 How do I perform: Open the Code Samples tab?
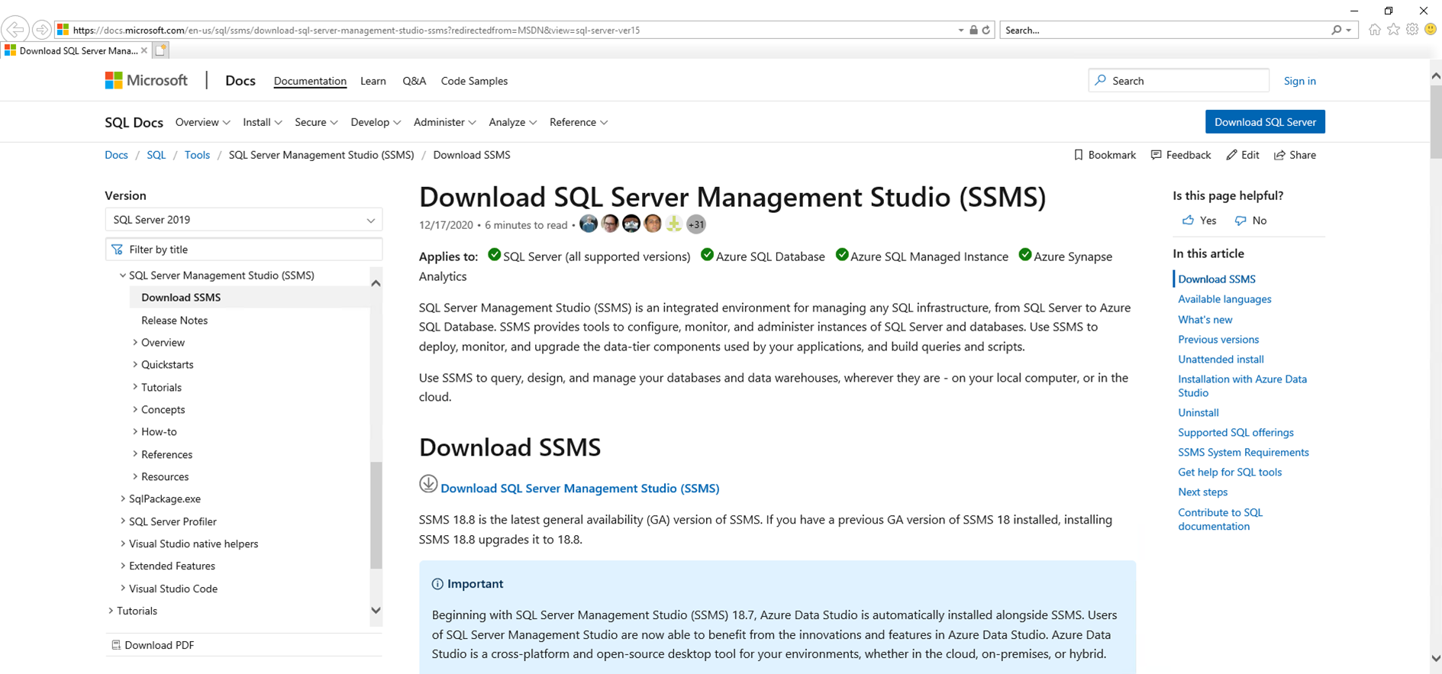(x=474, y=81)
